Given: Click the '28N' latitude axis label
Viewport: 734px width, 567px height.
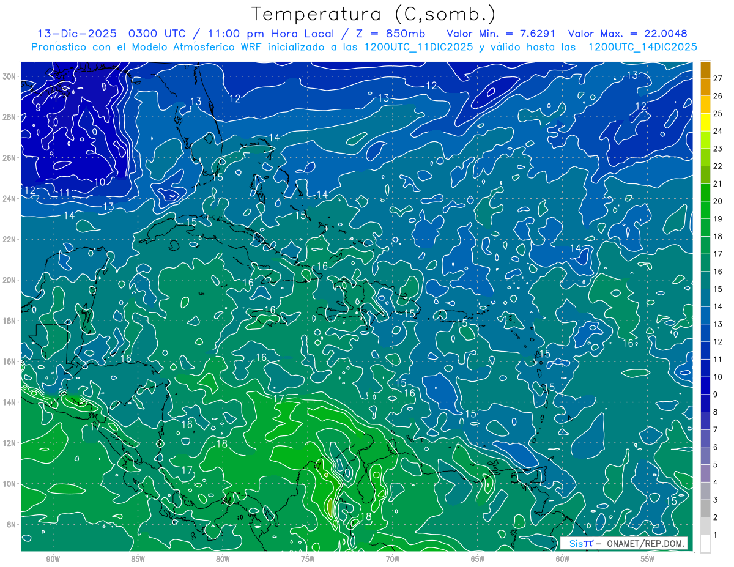Looking at the screenshot, I should [9, 117].
